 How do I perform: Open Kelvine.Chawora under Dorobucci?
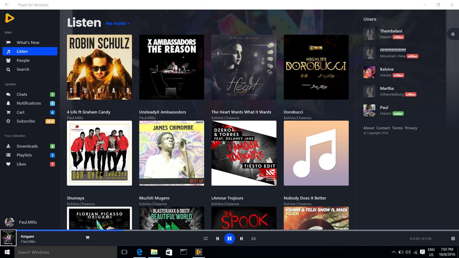297,118
